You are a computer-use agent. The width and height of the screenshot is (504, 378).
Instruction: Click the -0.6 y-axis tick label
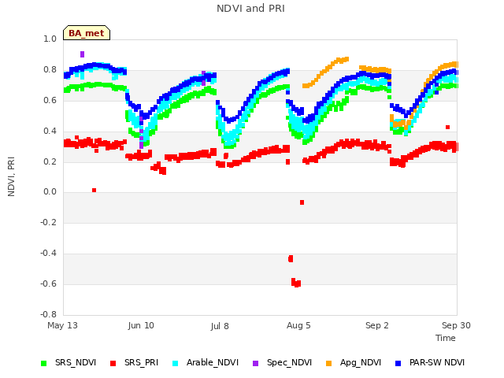49,283
